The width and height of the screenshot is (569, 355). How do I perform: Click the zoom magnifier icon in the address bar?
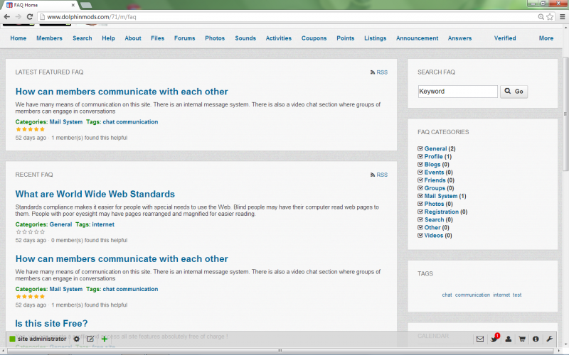541,16
